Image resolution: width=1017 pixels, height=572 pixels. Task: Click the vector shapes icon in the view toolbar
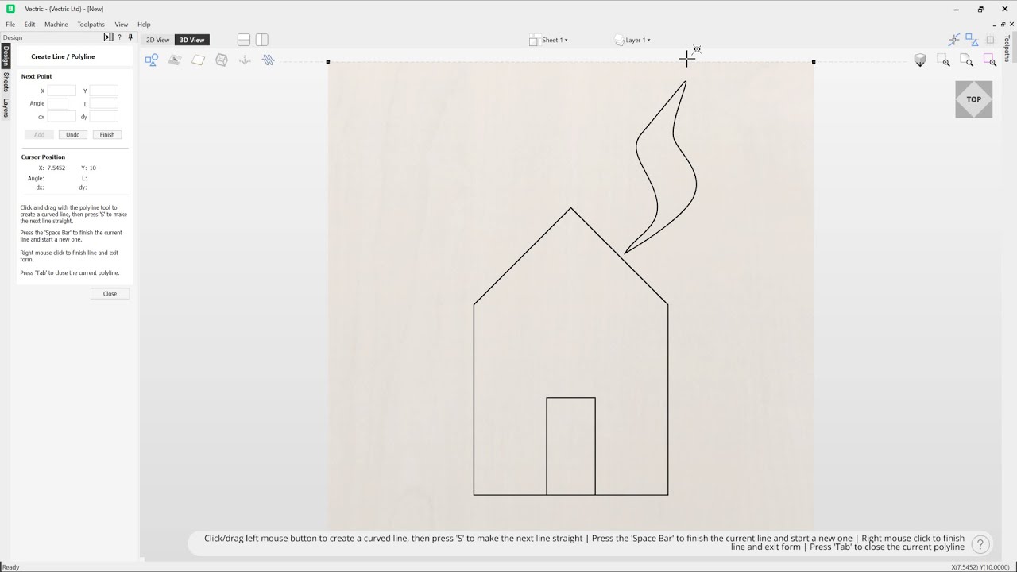(x=151, y=60)
